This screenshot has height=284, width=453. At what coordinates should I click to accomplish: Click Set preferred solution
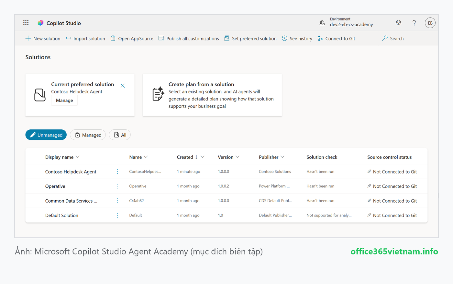[x=250, y=38]
